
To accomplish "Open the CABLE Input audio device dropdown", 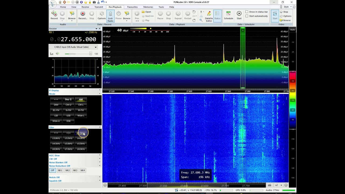I will pyautogui.click(x=73, y=47).
